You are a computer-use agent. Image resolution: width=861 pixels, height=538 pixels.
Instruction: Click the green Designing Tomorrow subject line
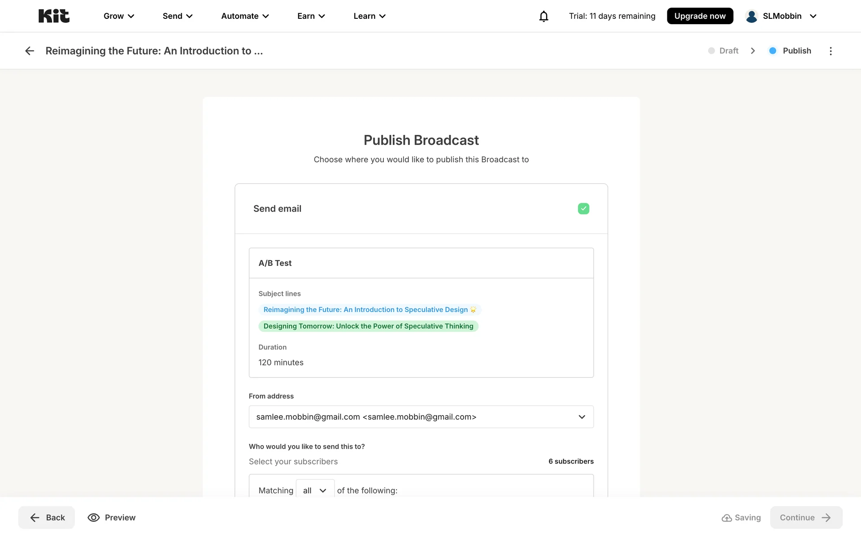click(368, 326)
